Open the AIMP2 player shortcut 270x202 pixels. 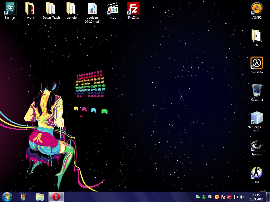click(257, 8)
